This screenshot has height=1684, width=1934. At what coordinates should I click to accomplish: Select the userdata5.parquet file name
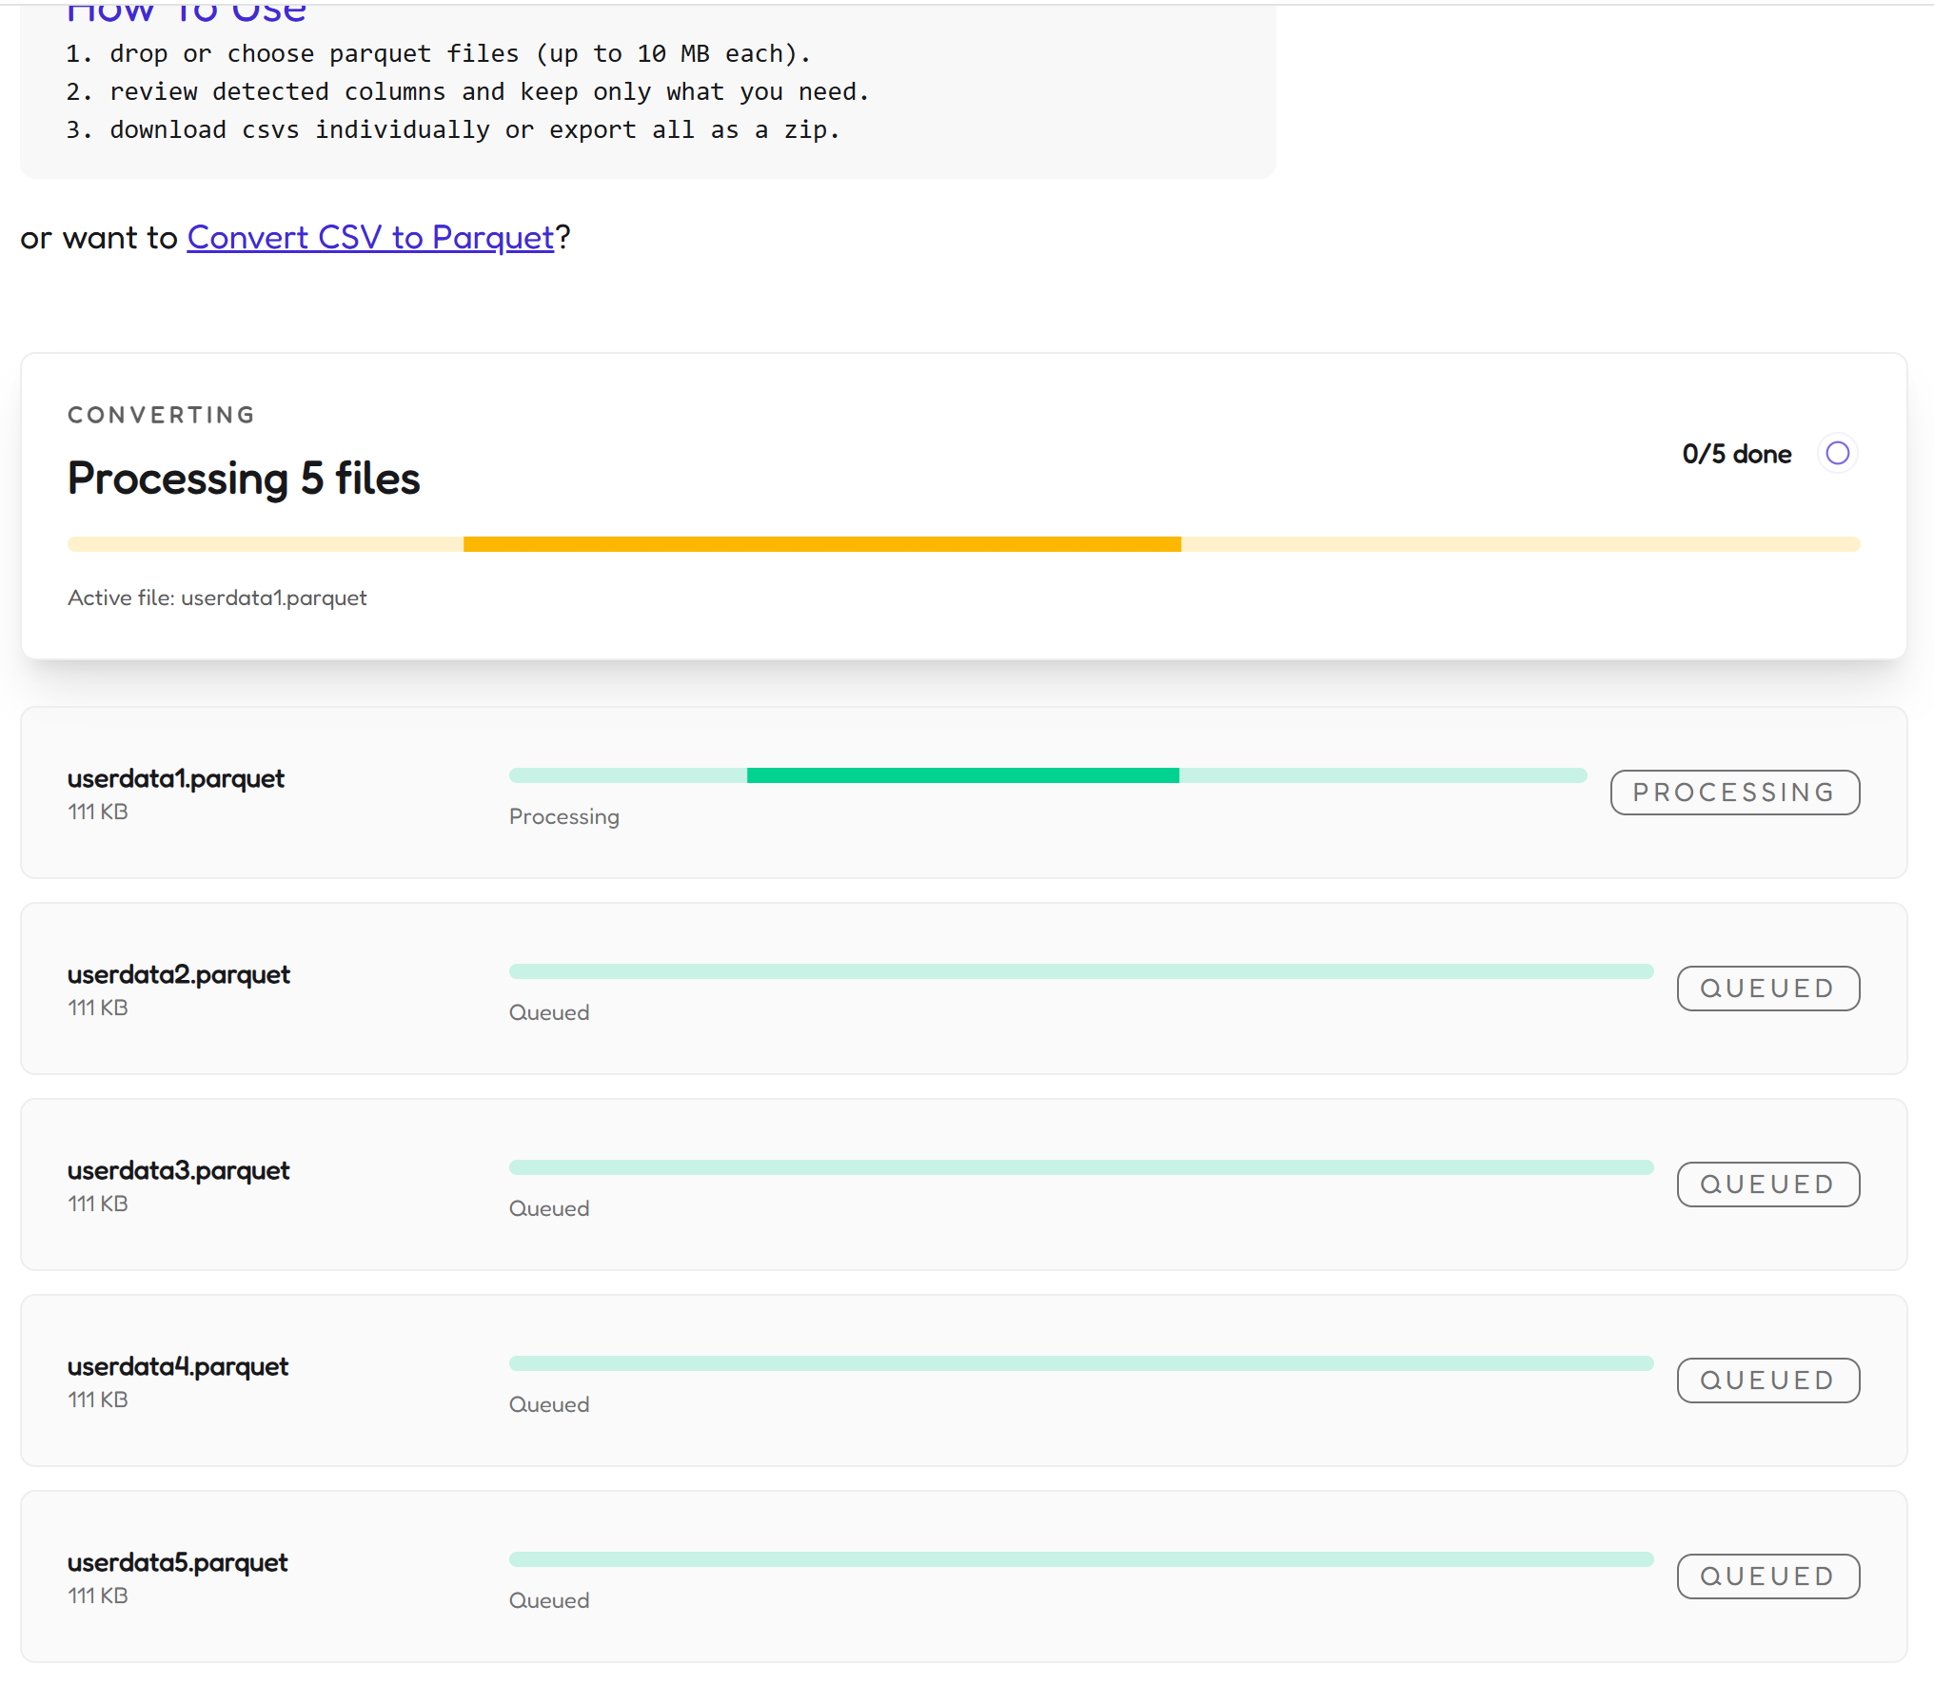[x=177, y=1562]
